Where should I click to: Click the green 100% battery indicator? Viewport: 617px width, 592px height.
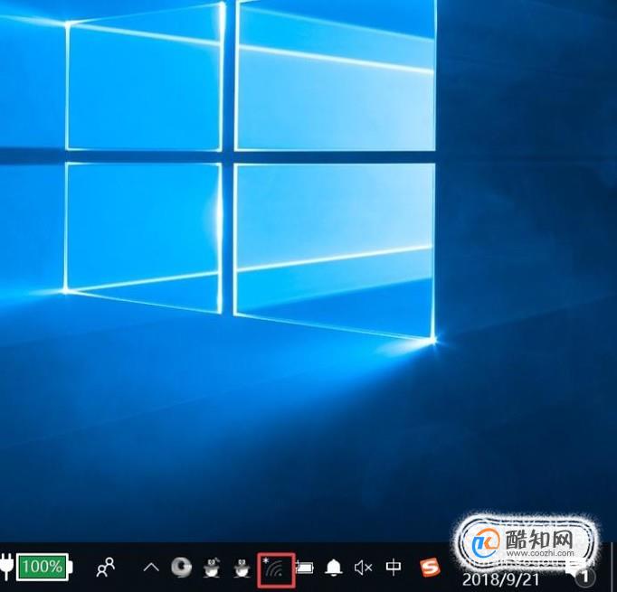(44, 567)
